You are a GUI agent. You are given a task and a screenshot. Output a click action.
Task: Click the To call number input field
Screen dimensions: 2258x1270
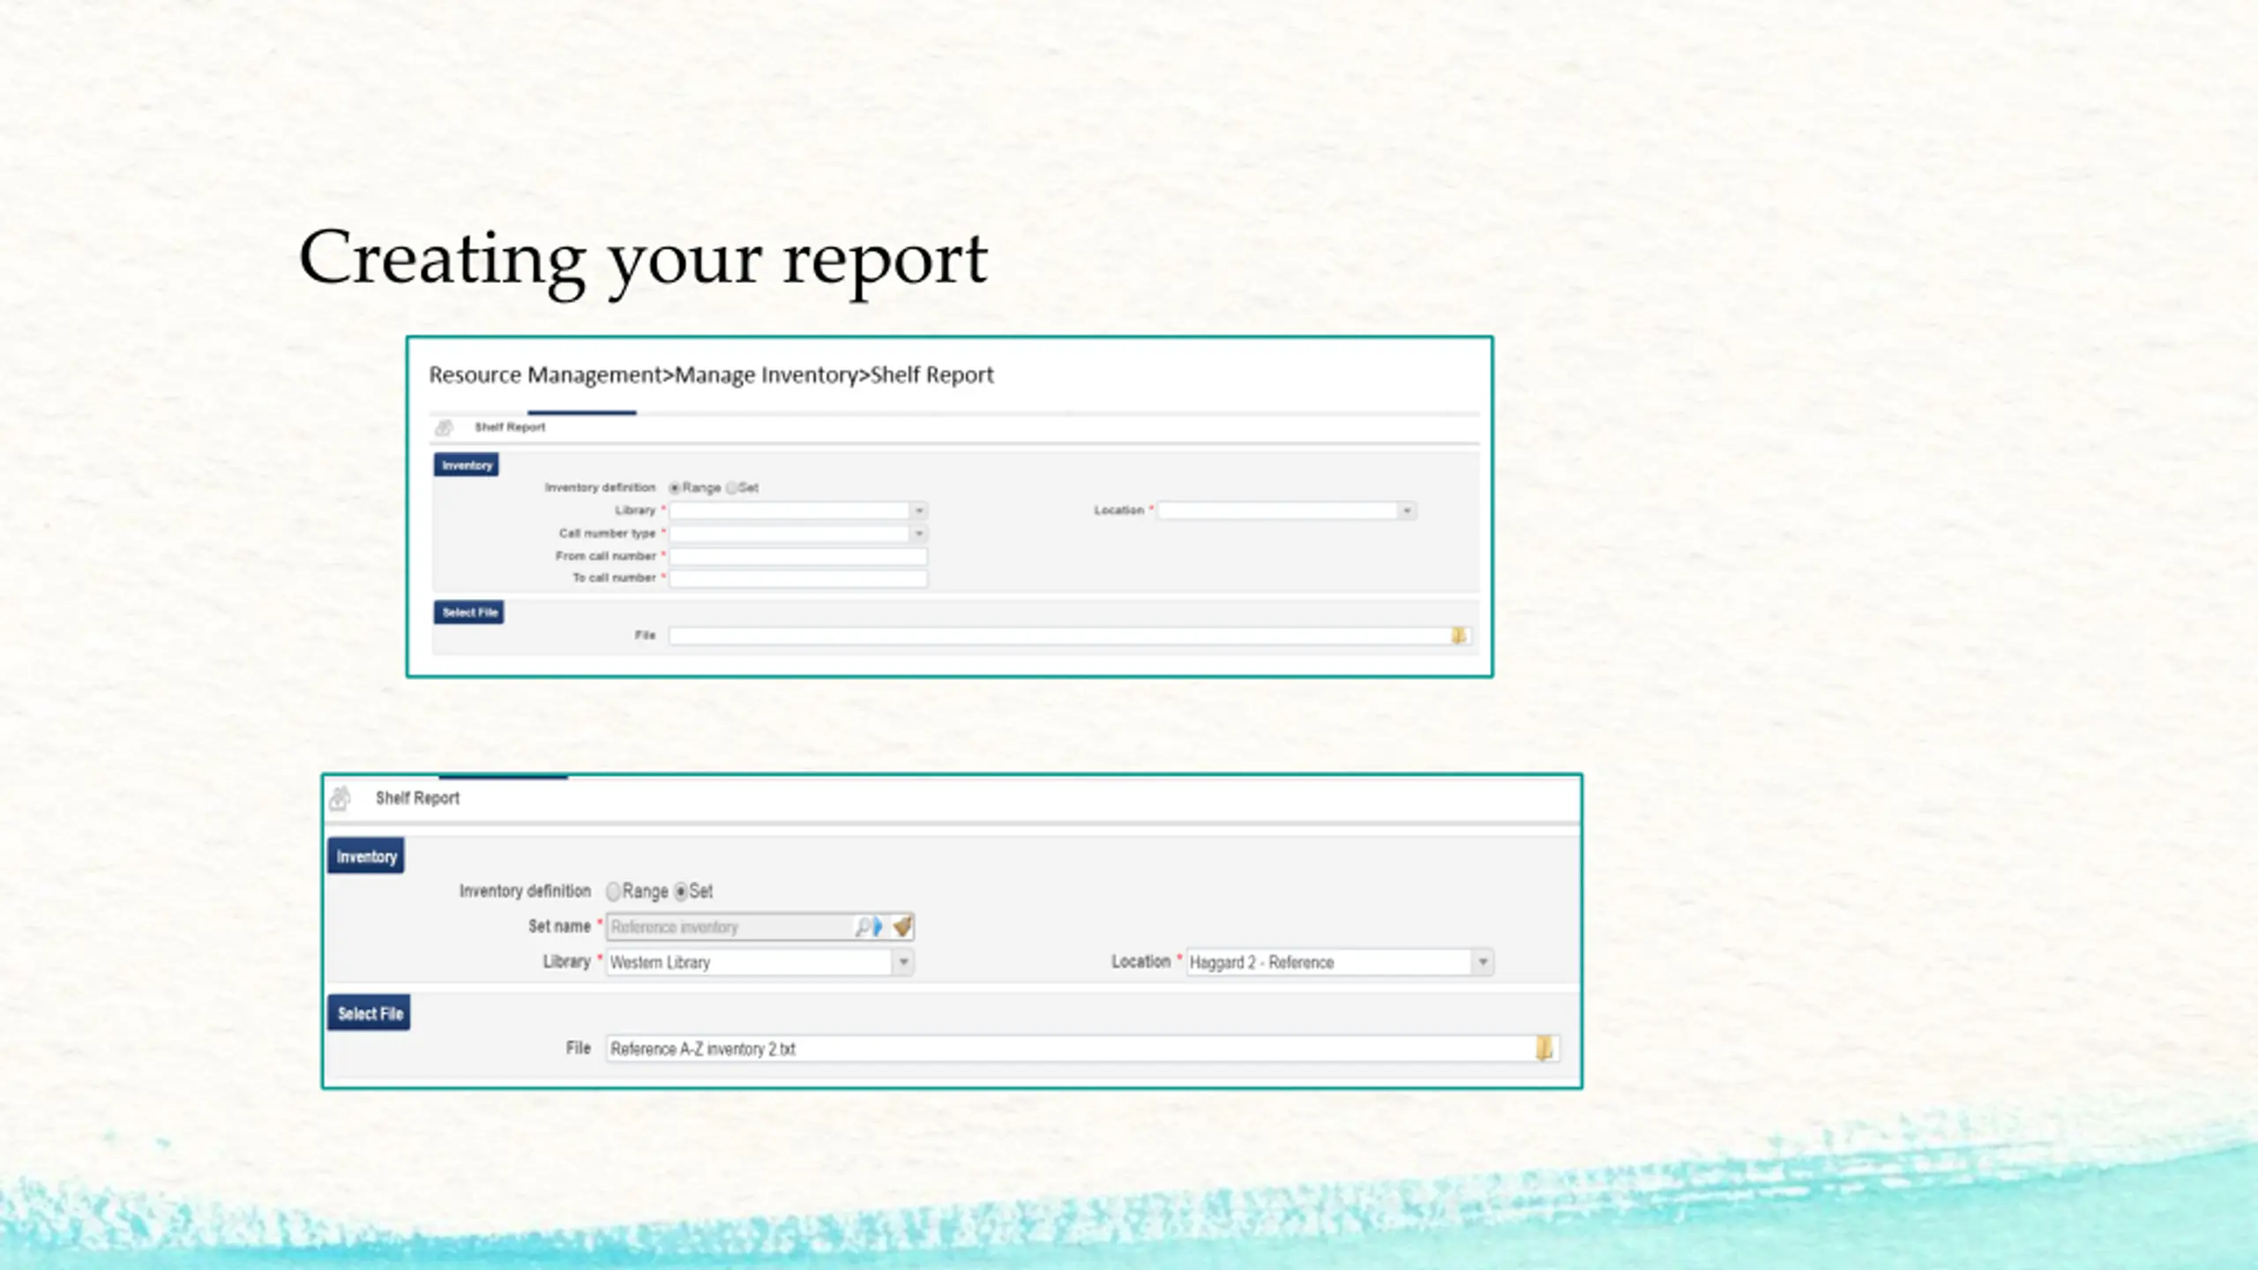(x=798, y=579)
